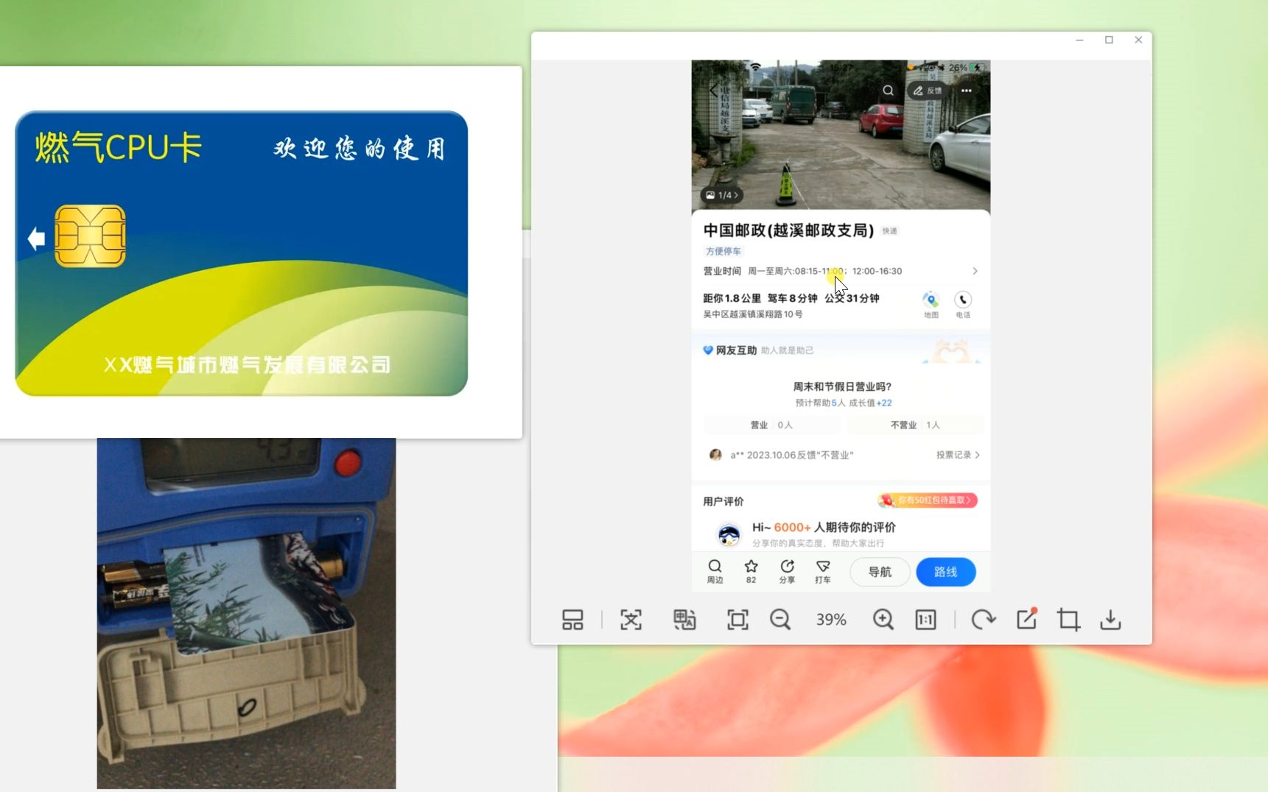The width and height of the screenshot is (1268, 792).
Task: Rotate the image clockwise
Action: click(983, 620)
